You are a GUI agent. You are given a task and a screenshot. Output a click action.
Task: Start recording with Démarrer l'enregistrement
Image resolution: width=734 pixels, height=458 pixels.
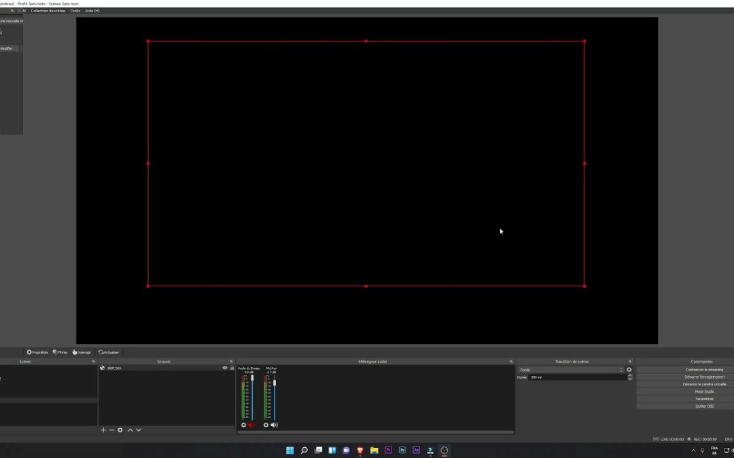705,377
